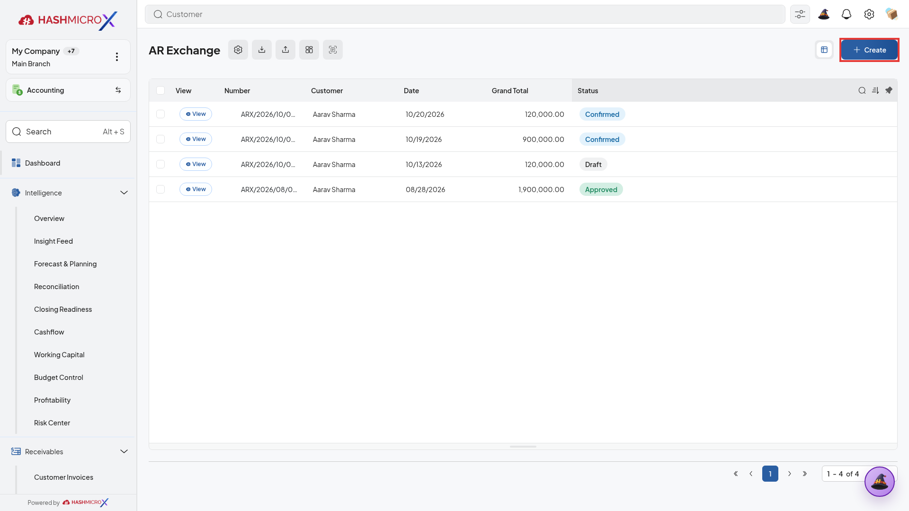Open the user avatar in top right
This screenshot has height=511, width=909.
[x=892, y=14]
